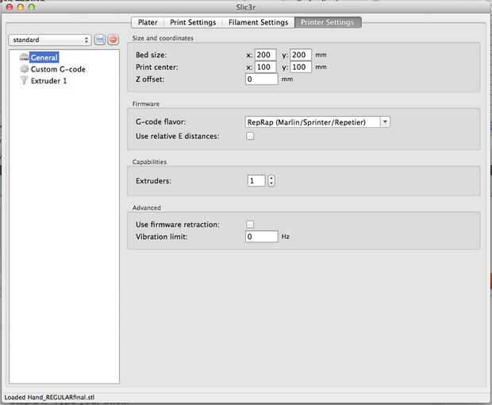Click the Print center y field
Screen dimensions: 492x405
tap(301, 67)
